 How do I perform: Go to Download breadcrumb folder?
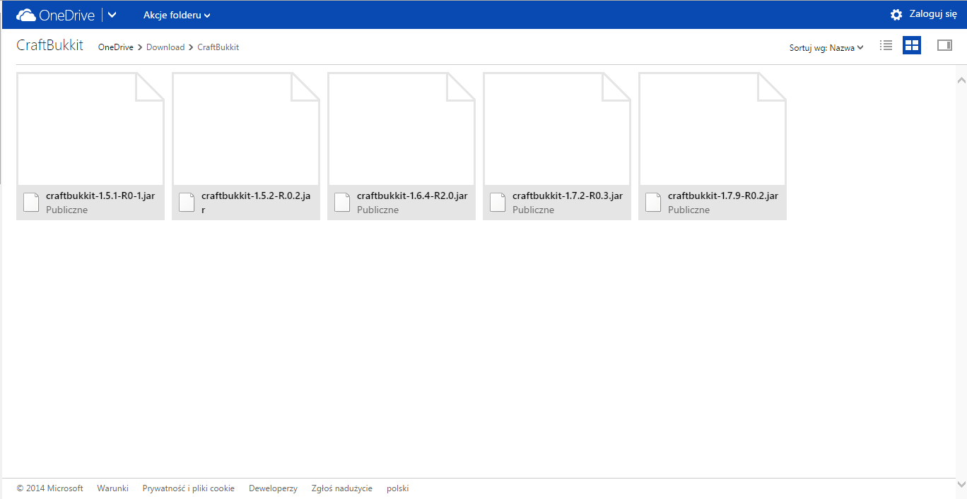coord(165,47)
